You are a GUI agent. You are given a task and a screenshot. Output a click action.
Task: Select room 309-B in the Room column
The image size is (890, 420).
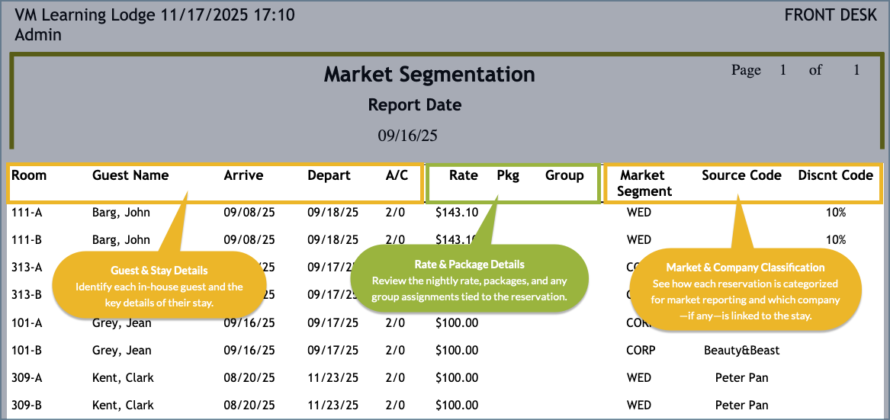pyautogui.click(x=27, y=405)
